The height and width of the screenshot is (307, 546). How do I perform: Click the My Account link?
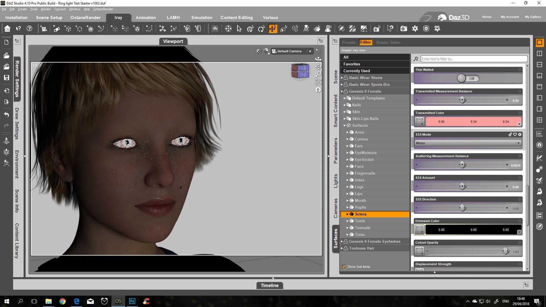(510, 17)
